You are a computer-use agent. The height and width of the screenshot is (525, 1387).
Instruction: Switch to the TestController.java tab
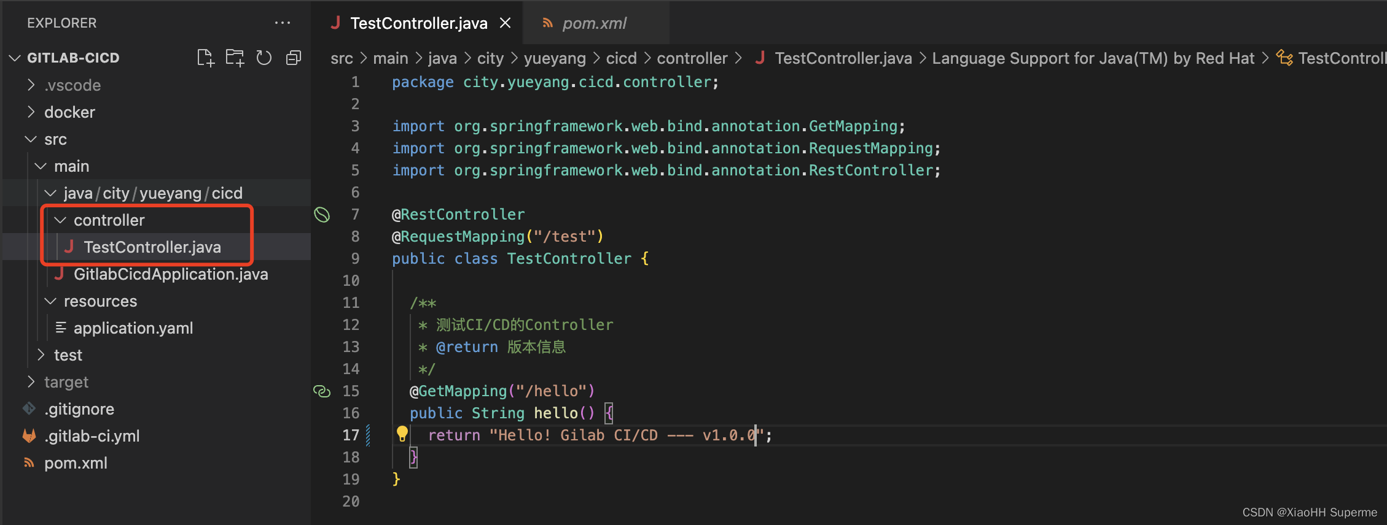(x=418, y=23)
